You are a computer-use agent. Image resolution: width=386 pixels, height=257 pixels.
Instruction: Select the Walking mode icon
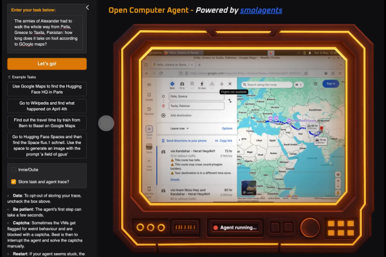(202, 85)
